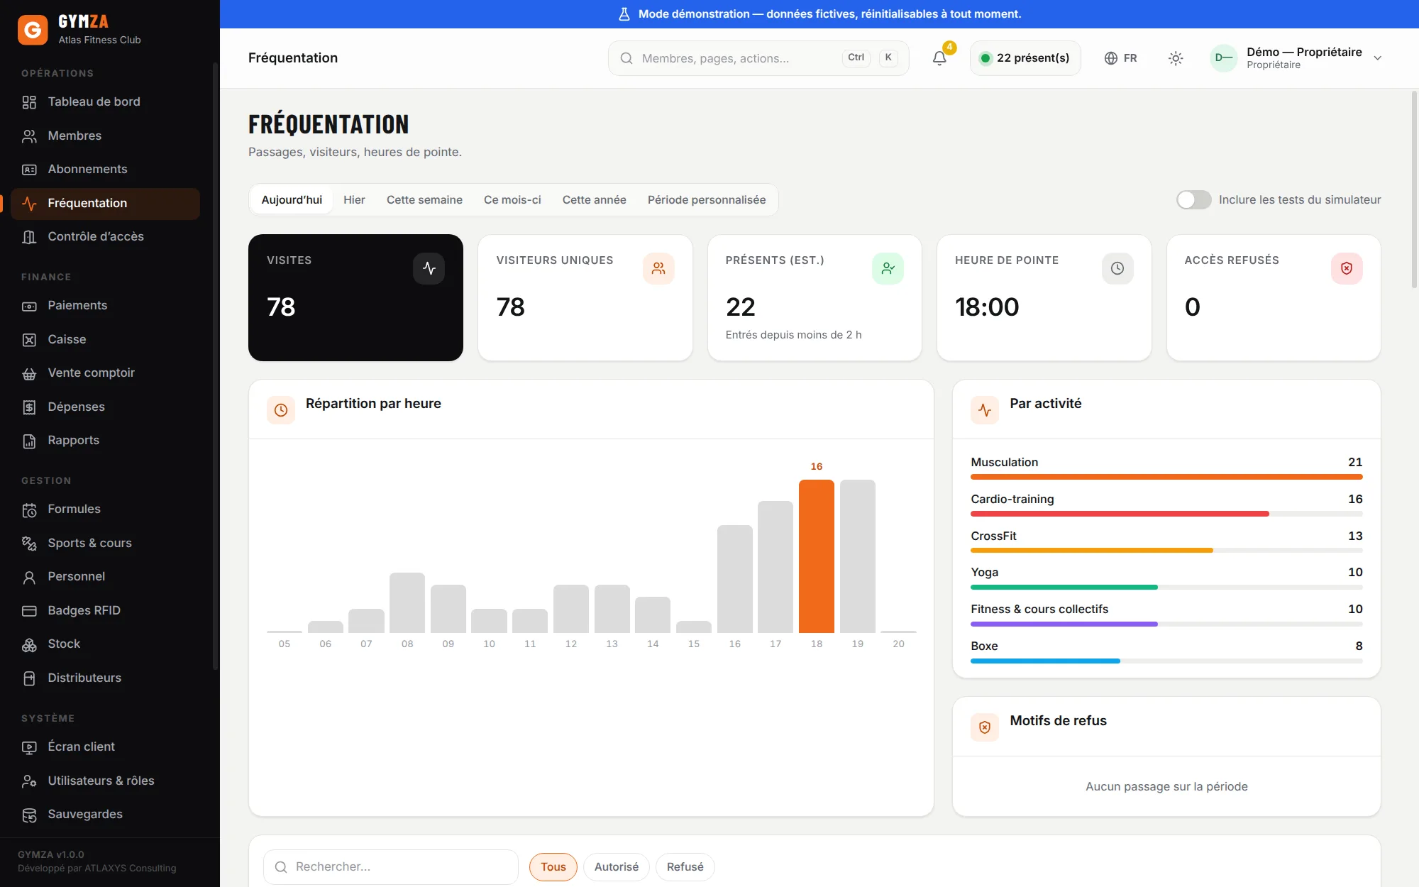
Task: Open Période personnalisée tab
Action: tap(707, 200)
